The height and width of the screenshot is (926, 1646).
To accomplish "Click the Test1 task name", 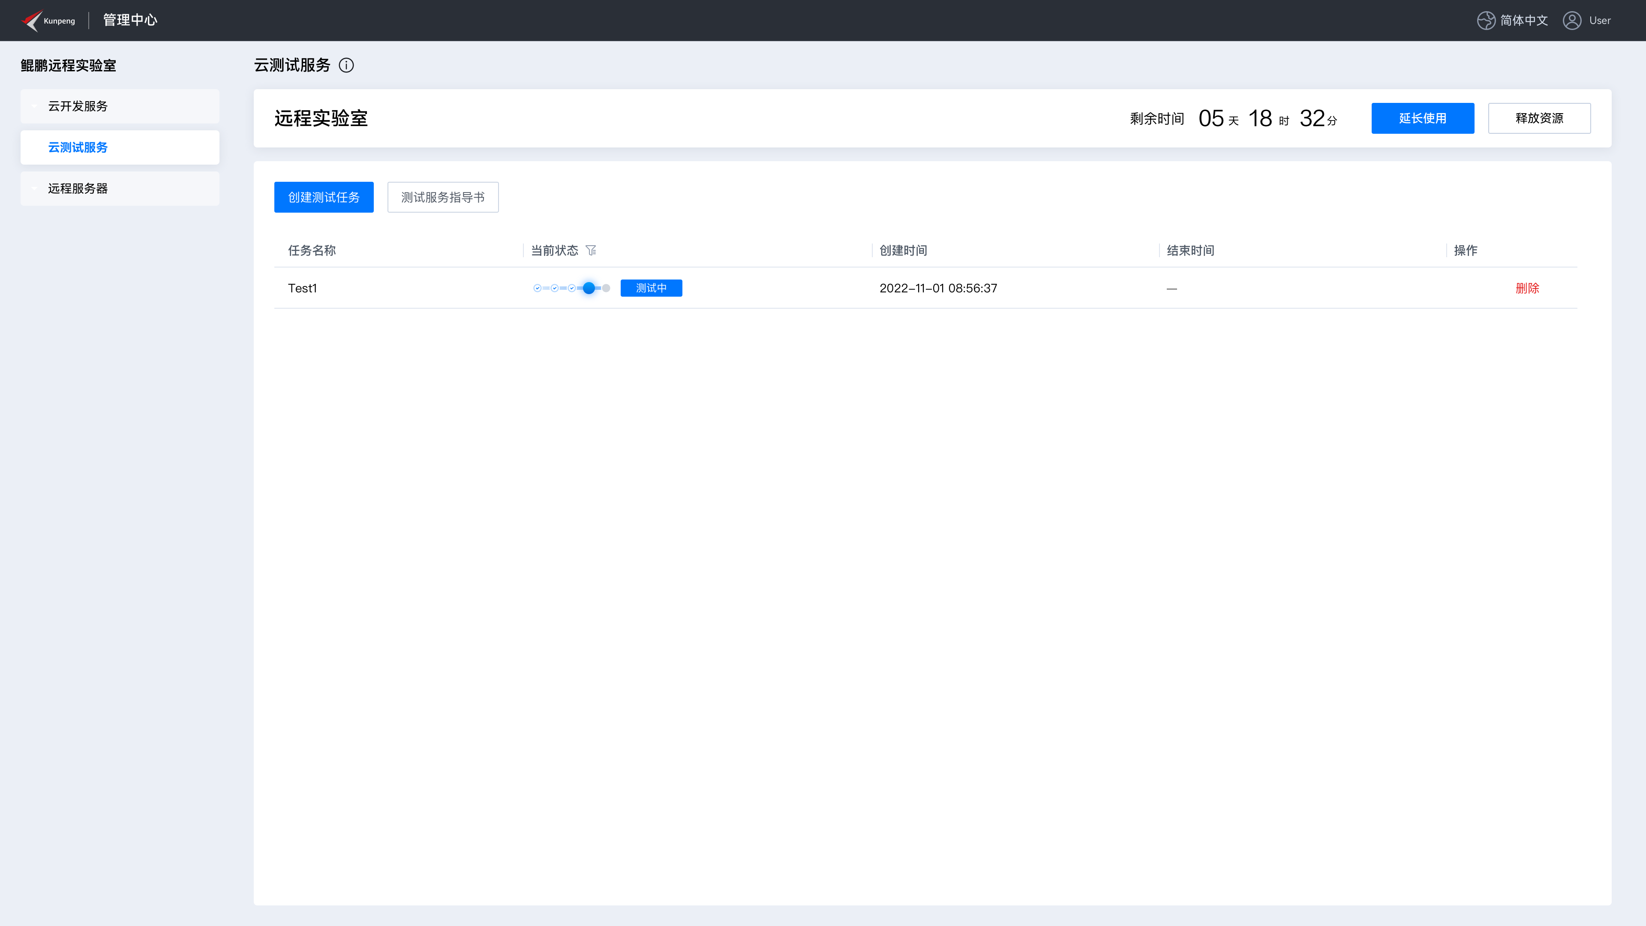I will (302, 288).
